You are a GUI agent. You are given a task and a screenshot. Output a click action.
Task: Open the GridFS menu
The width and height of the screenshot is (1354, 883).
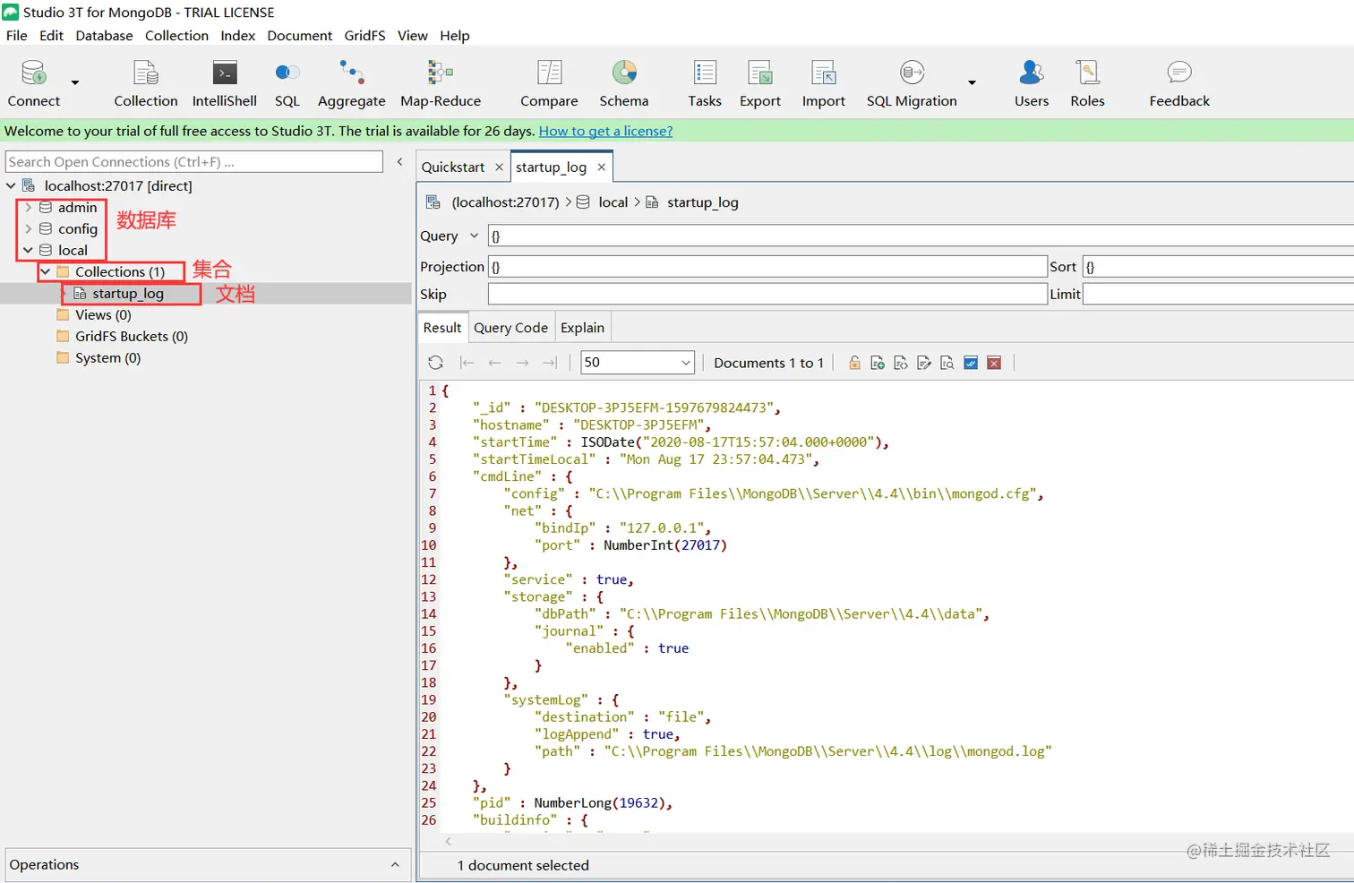tap(364, 36)
